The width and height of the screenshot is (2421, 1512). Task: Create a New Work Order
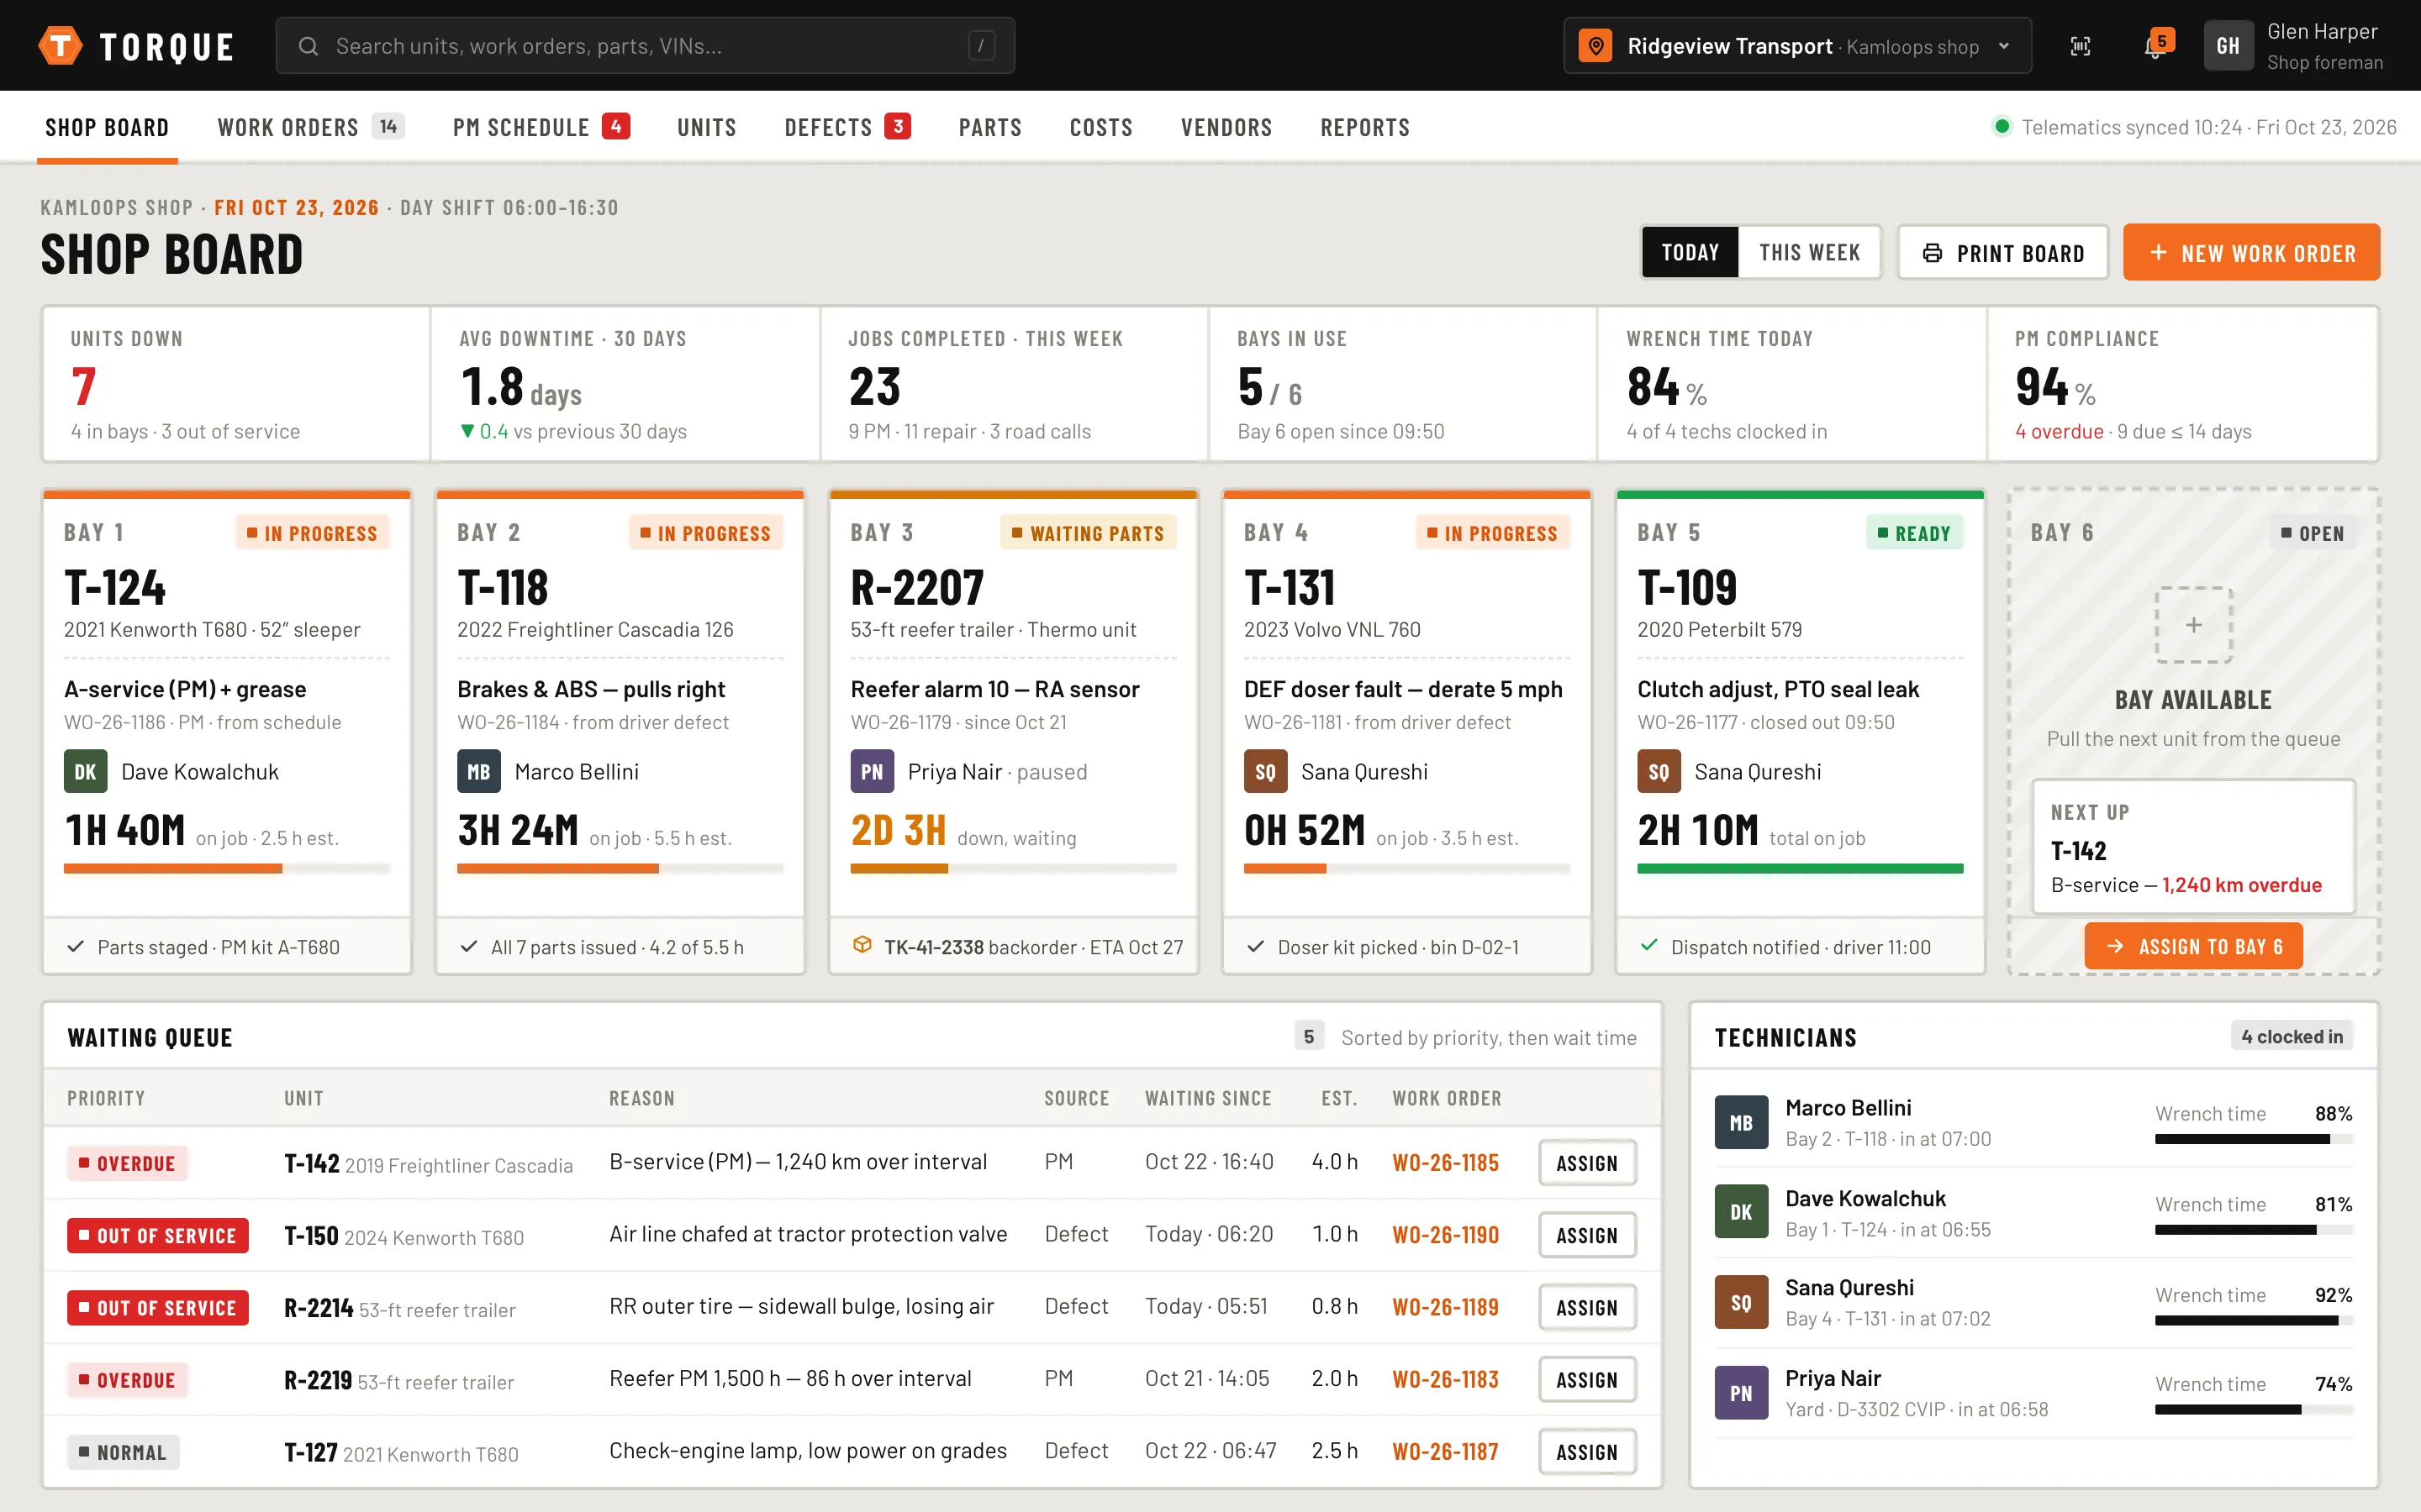point(2251,253)
